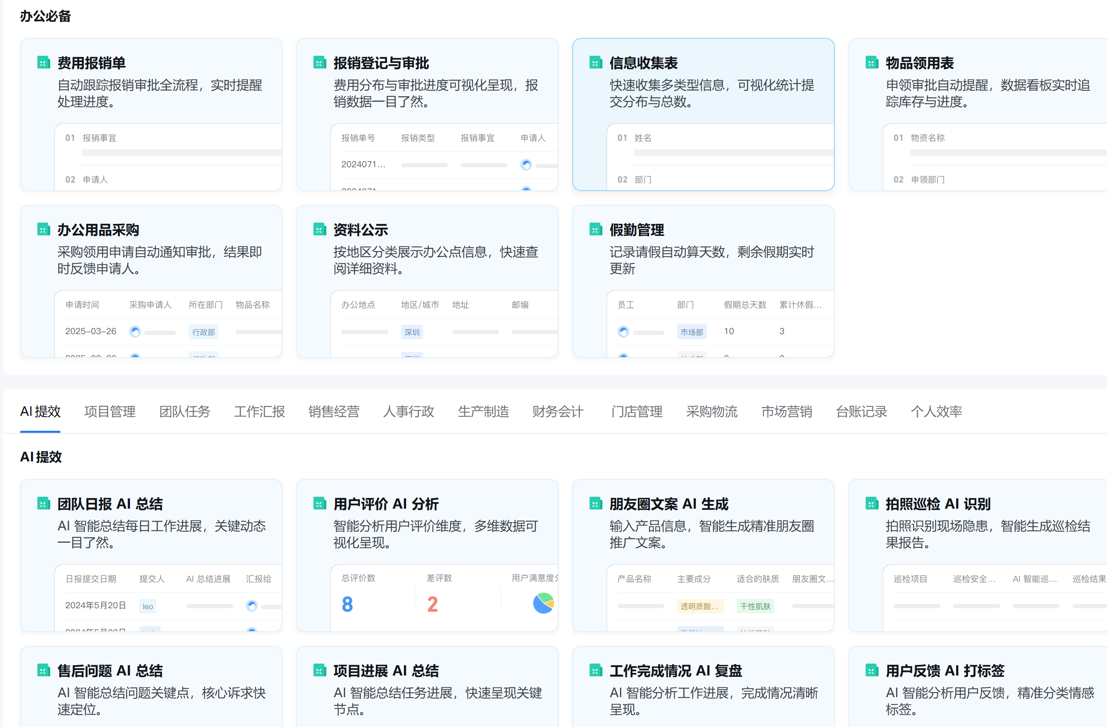Switch to the 财务会计 tab
The width and height of the screenshot is (1107, 727).
(558, 412)
